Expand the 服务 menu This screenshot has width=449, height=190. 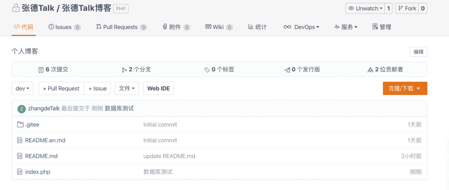point(346,27)
